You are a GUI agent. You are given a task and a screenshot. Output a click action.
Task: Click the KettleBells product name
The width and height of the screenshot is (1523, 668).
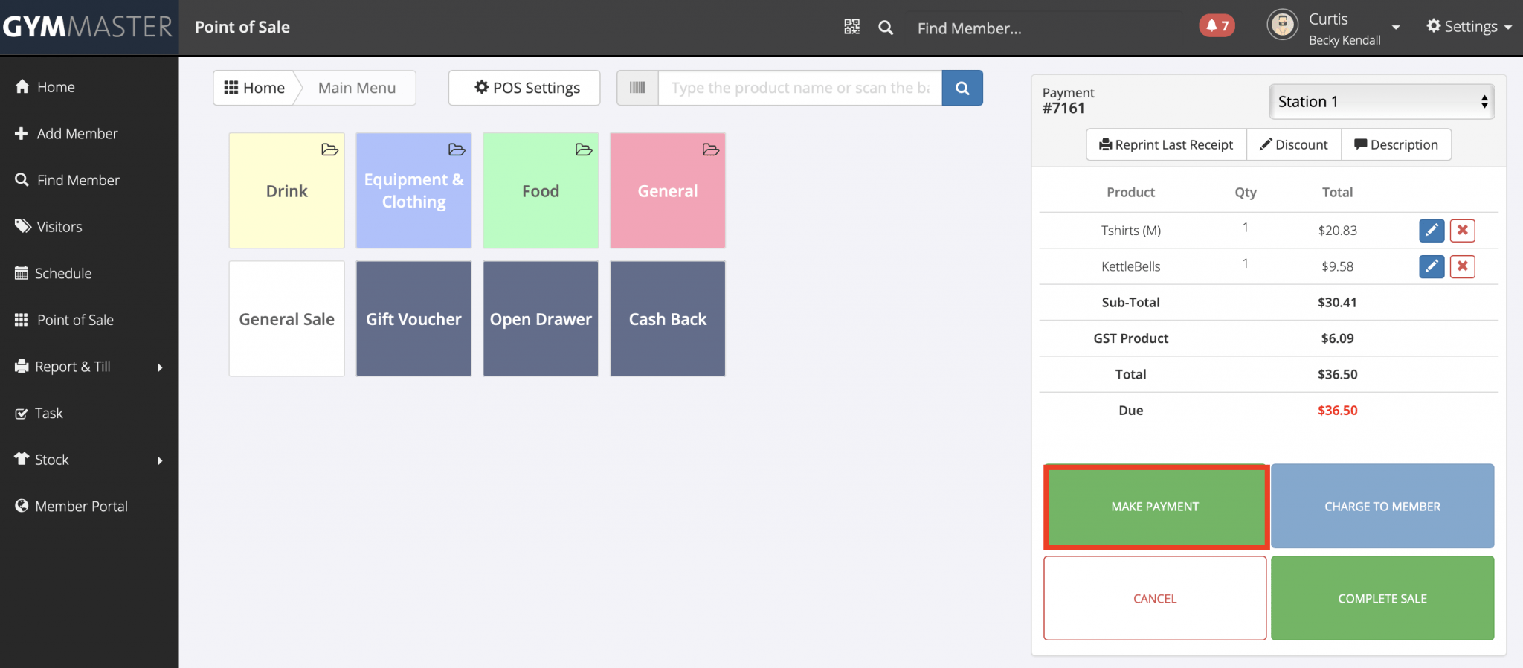(x=1131, y=266)
